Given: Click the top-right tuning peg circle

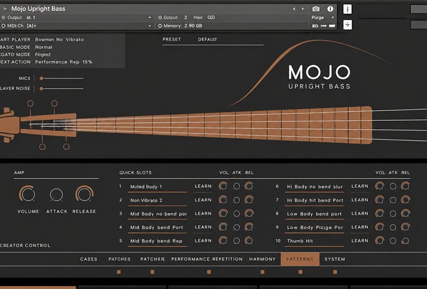Looking at the screenshot, I should coord(54,103).
